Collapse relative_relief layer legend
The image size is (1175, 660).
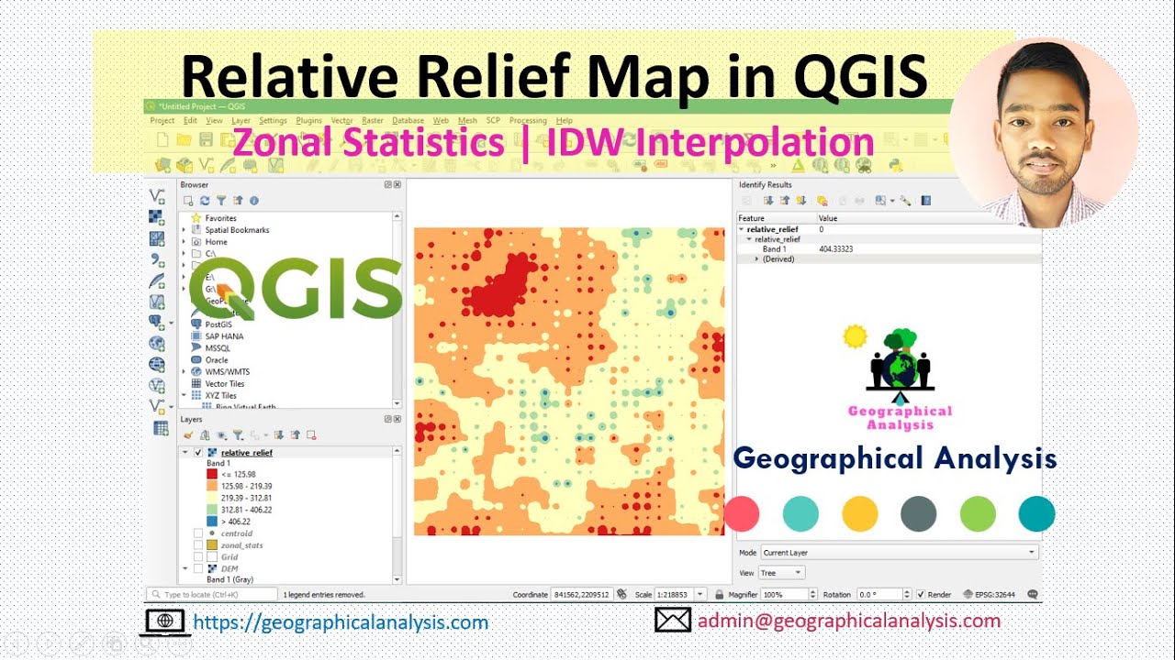click(185, 453)
